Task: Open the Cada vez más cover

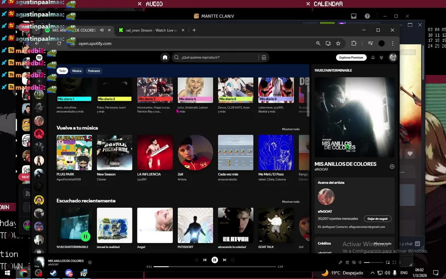Action: (235, 153)
